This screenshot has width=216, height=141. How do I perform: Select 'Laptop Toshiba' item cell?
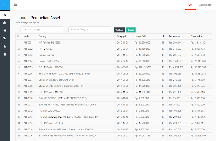click(77, 55)
